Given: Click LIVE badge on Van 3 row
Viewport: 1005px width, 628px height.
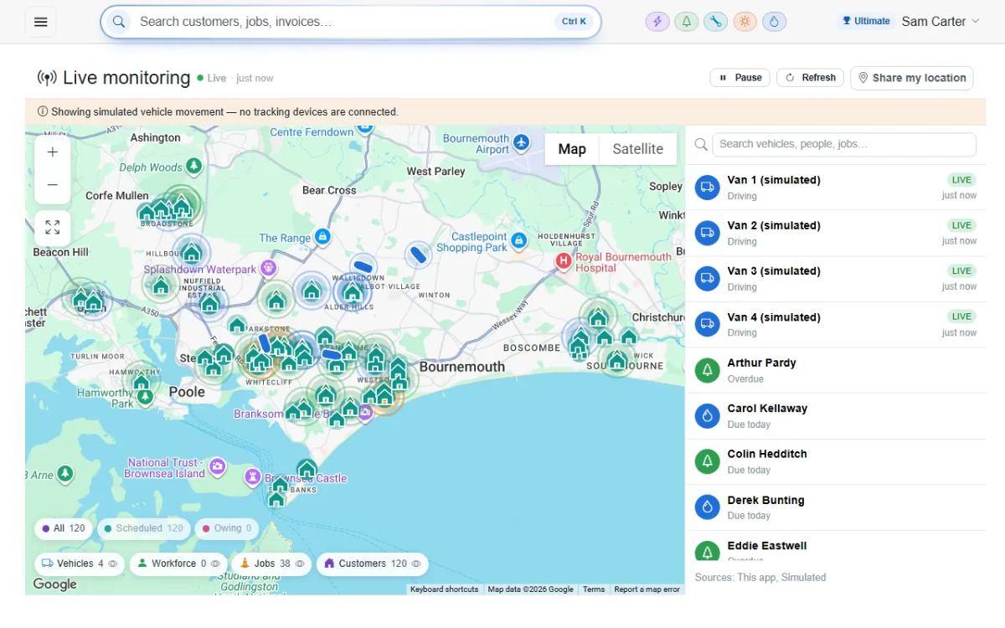Looking at the screenshot, I should point(961,271).
